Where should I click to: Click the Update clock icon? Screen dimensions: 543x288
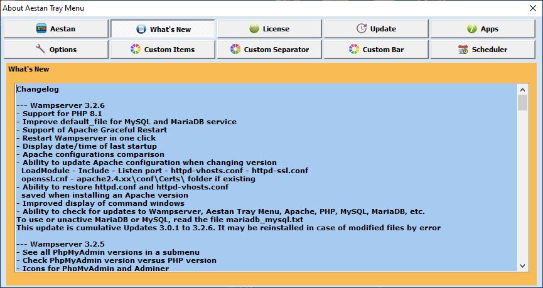click(362, 28)
